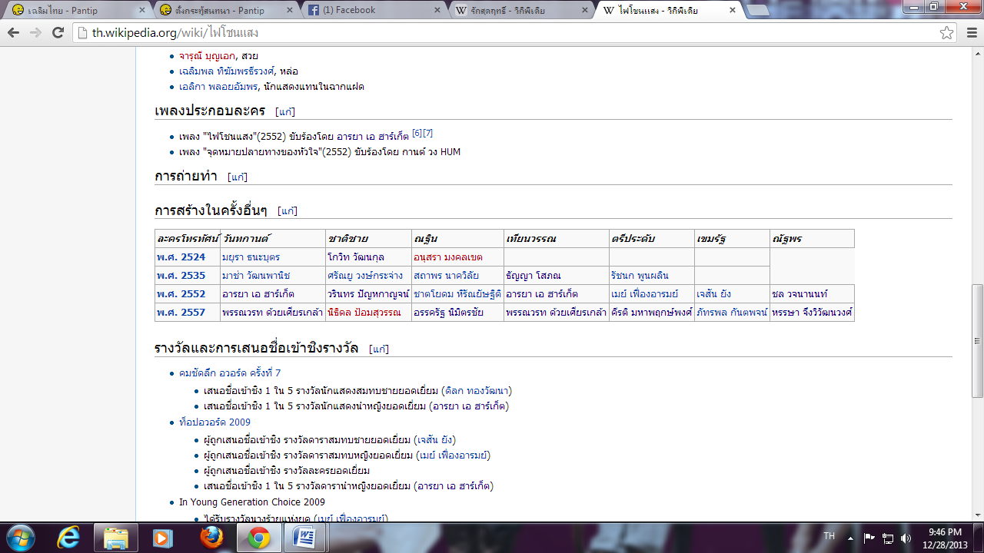This screenshot has width=984, height=553.
Task: Switch to the รักสุดฤทธิ์ - วิกิพีเดีย tab
Action: (518, 11)
